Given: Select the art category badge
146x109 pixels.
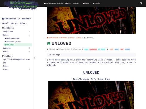Looking at the screenshot, I should coord(99,49).
